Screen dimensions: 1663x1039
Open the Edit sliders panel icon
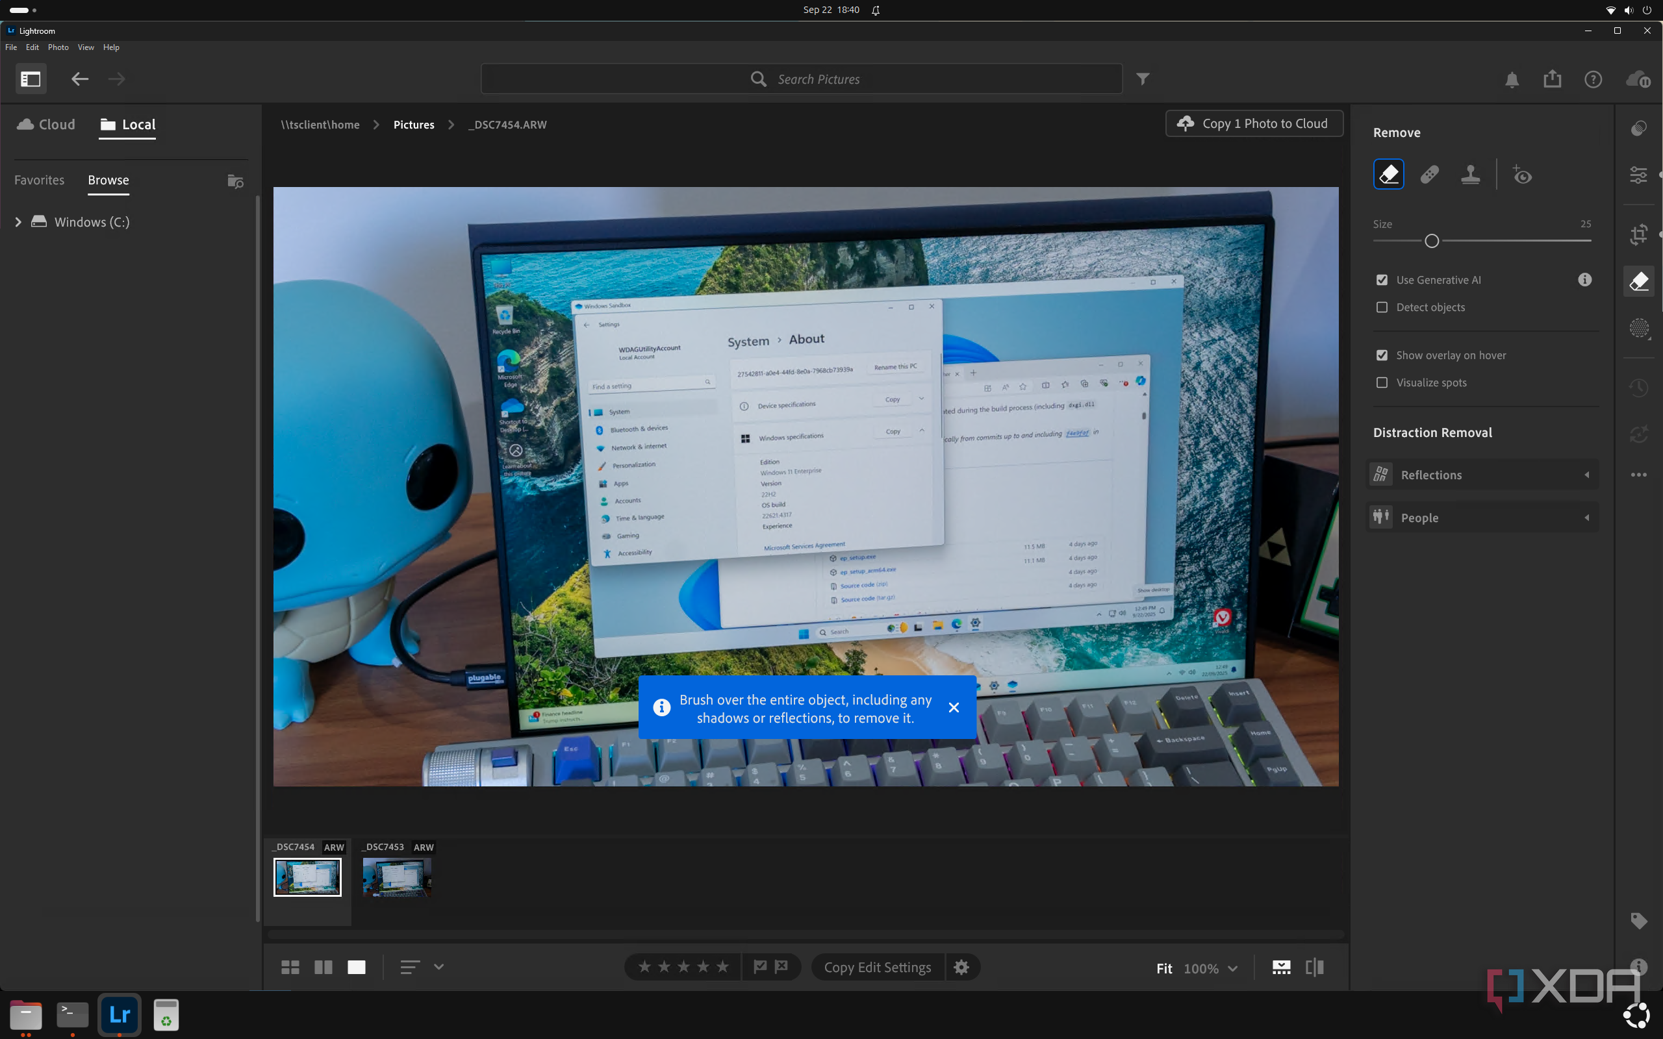pos(1639,175)
